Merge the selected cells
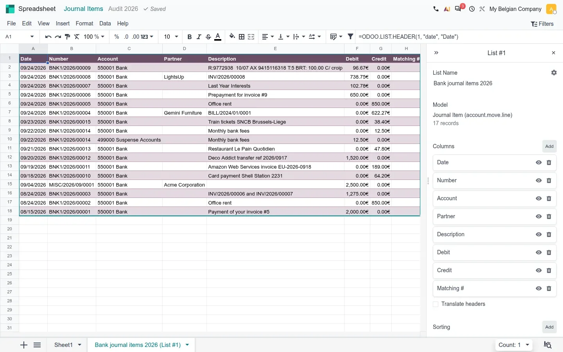563x352 pixels. pyautogui.click(x=251, y=37)
